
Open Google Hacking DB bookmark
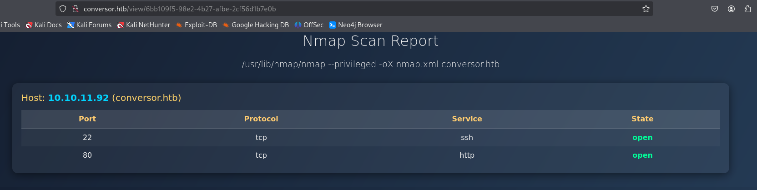point(256,25)
